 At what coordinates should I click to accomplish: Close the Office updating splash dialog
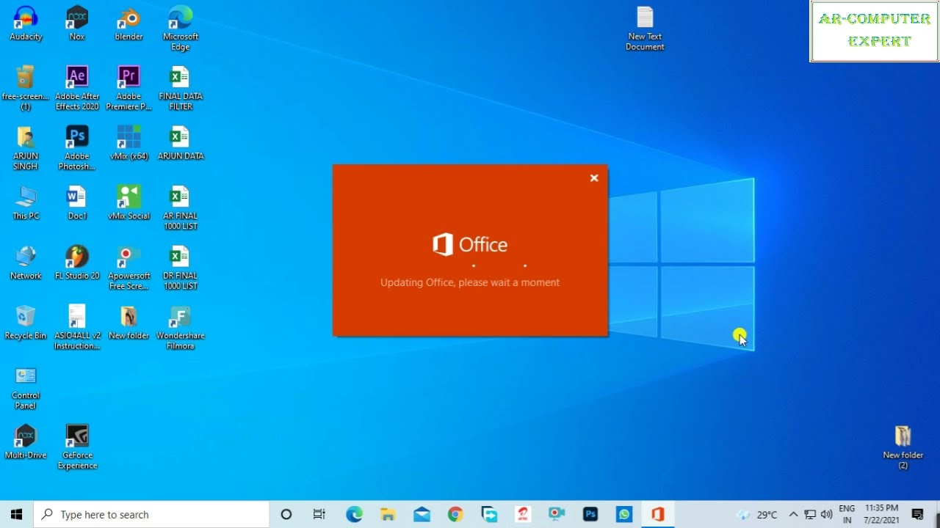pyautogui.click(x=594, y=178)
